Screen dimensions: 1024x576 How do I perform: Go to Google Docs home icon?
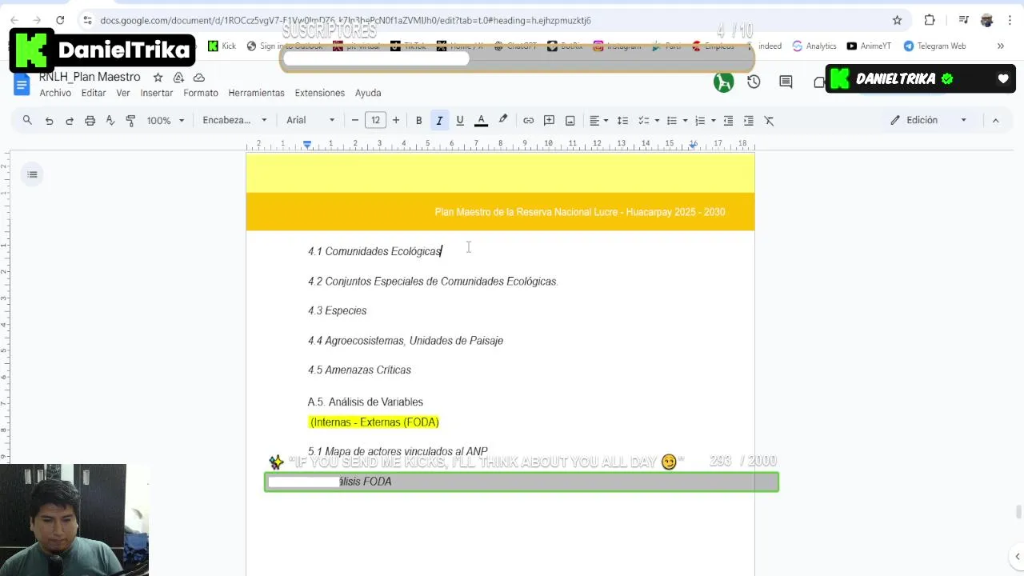tap(22, 84)
